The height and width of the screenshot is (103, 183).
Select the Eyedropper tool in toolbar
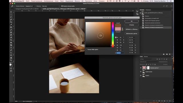click(11, 25)
